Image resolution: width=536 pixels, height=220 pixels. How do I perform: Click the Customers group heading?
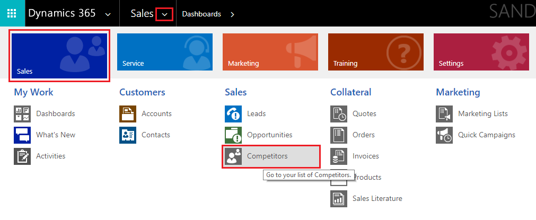[x=142, y=92]
